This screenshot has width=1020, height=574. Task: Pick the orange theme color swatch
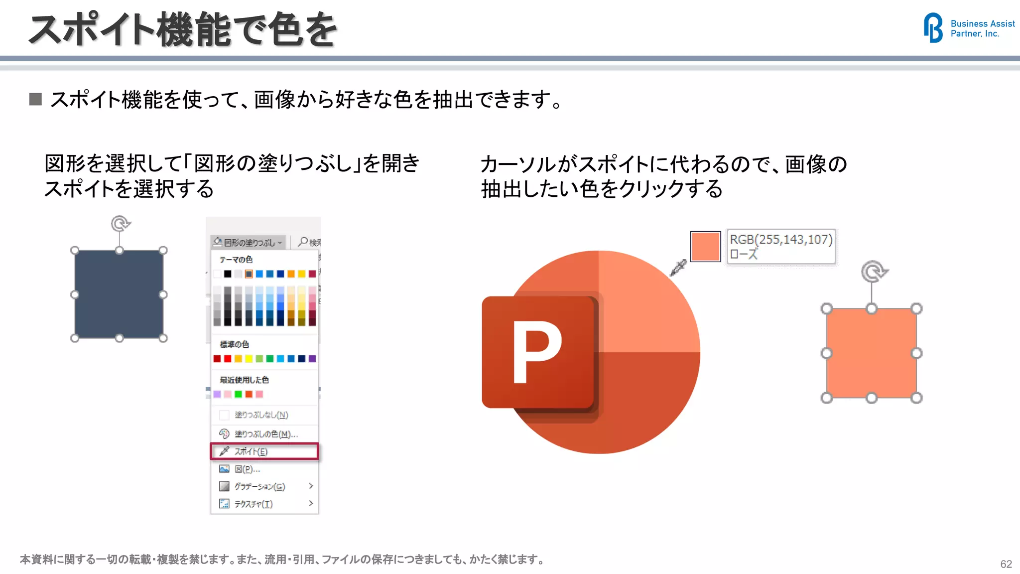click(x=291, y=274)
